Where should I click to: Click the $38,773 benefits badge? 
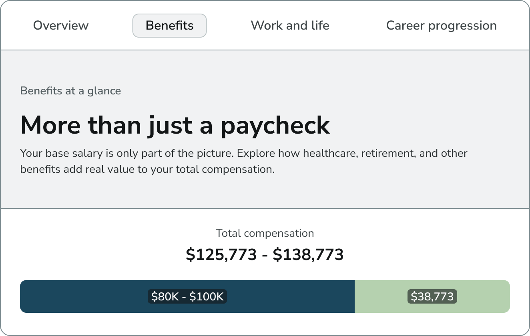click(432, 296)
